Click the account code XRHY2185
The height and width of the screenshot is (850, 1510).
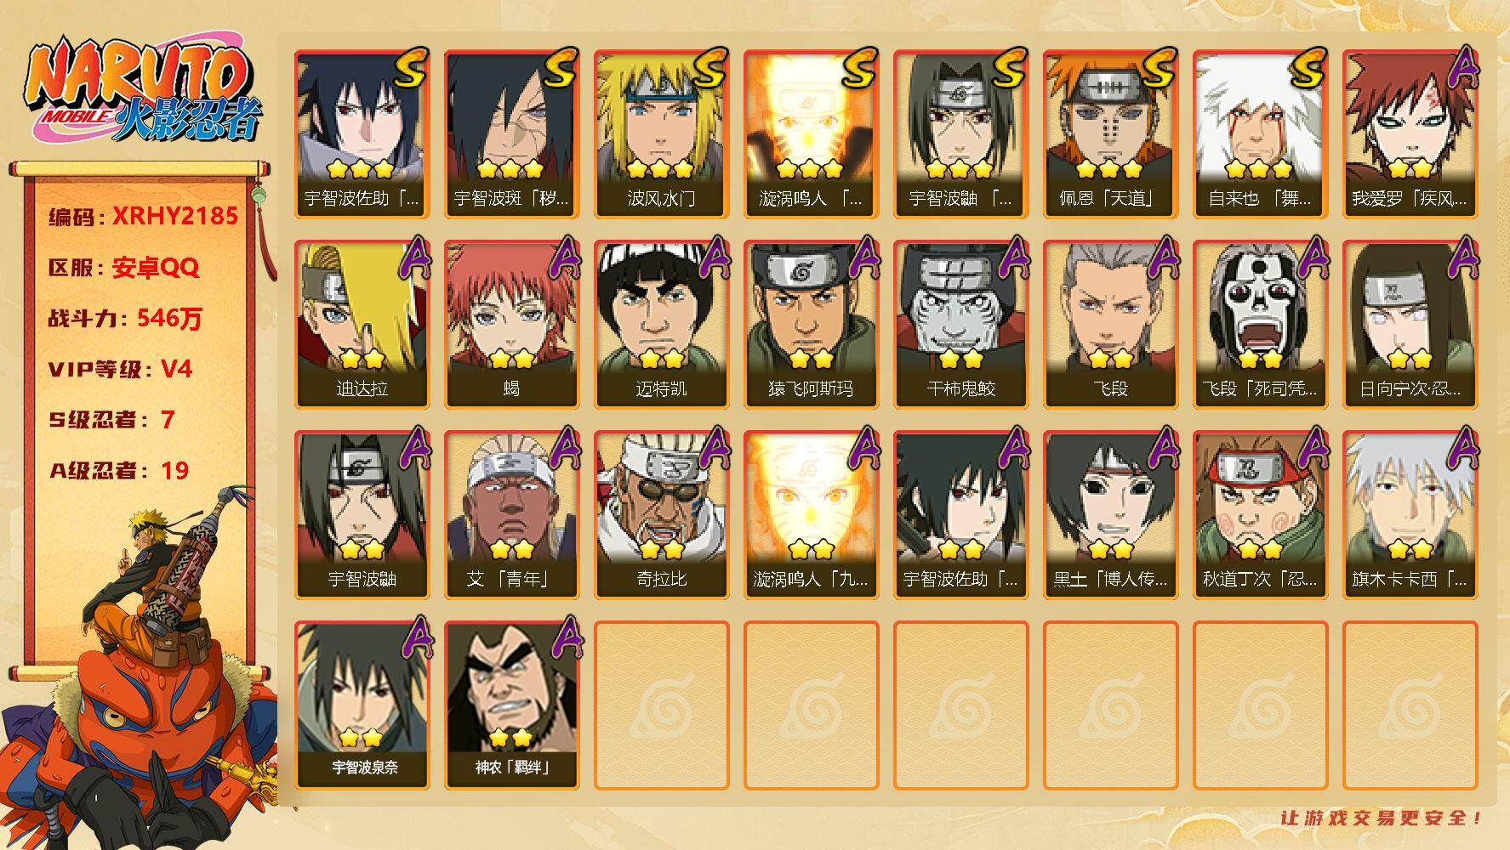(x=175, y=216)
